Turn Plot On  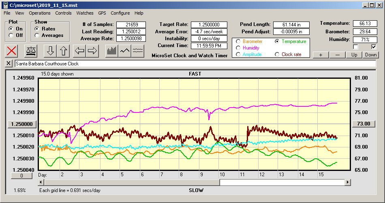pyautogui.click(x=11, y=28)
